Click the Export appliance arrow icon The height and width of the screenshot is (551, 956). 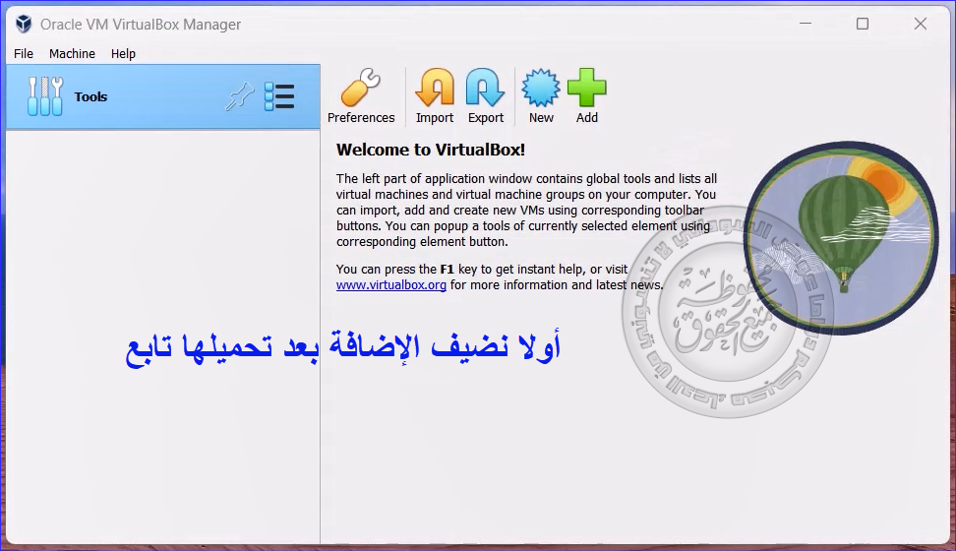click(x=485, y=90)
